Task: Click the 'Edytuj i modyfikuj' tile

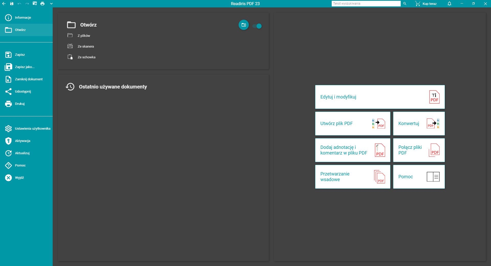Action: pyautogui.click(x=380, y=97)
